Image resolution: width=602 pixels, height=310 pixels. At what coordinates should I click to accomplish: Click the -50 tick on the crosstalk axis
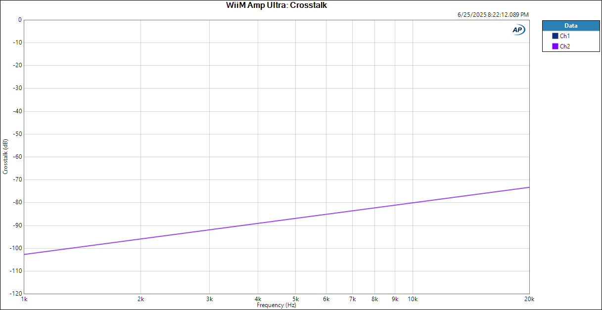click(x=17, y=134)
